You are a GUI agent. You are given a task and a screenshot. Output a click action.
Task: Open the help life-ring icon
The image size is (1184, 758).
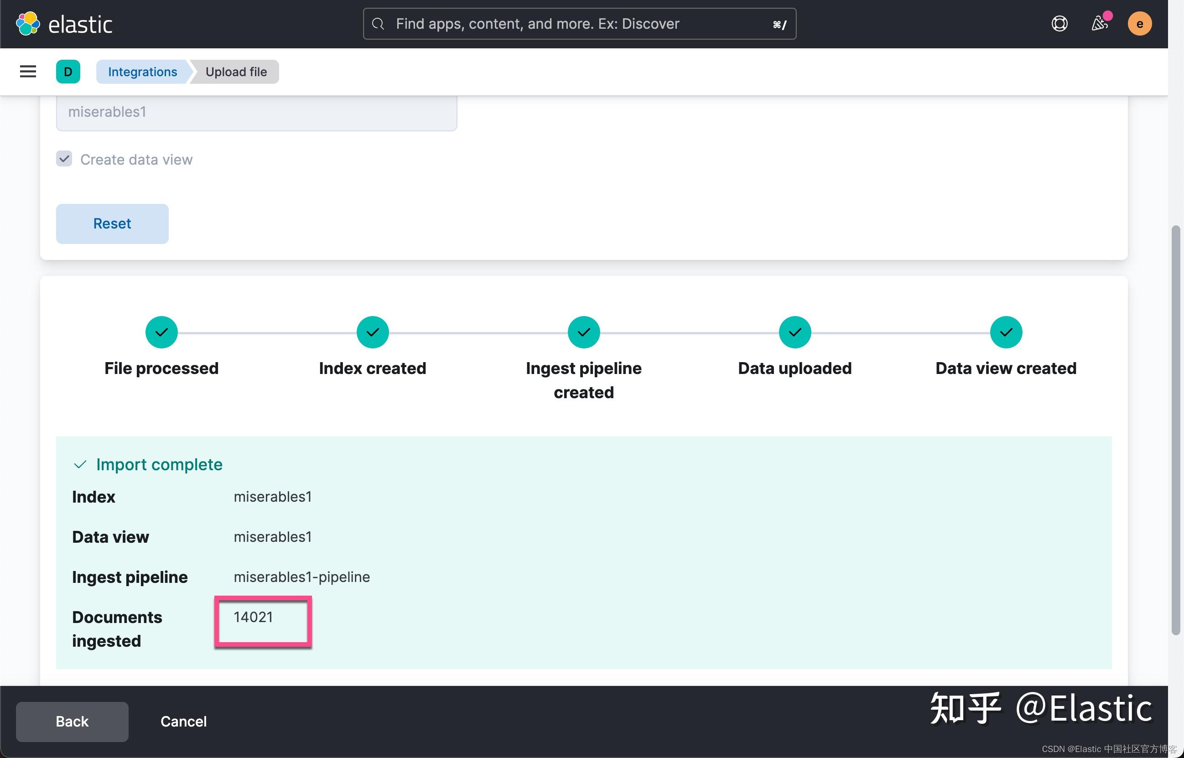pyautogui.click(x=1059, y=23)
